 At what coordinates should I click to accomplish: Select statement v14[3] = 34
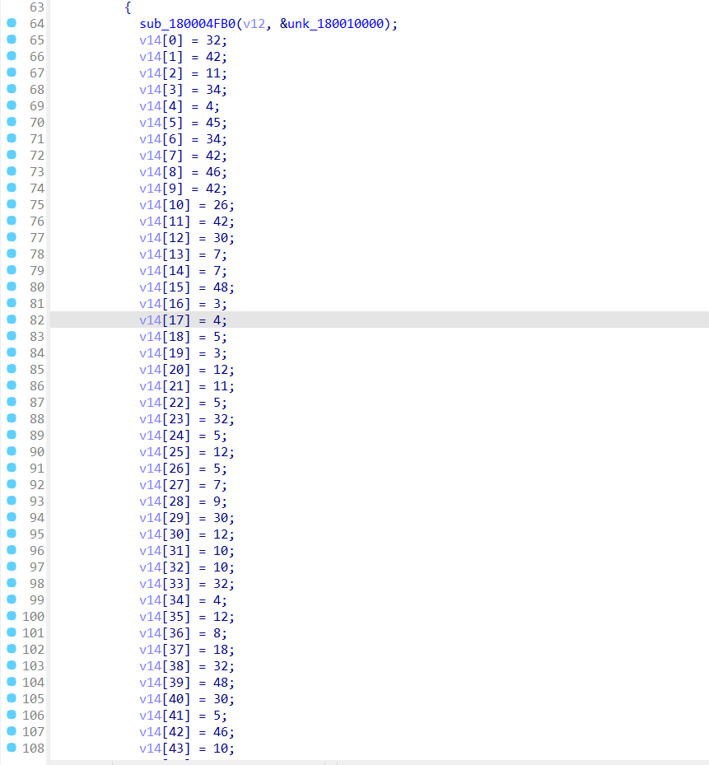pyautogui.click(x=183, y=90)
